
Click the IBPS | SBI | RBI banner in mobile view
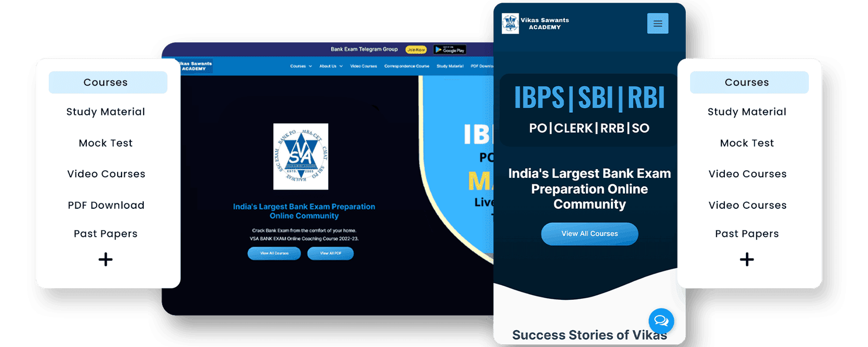pyautogui.click(x=589, y=98)
